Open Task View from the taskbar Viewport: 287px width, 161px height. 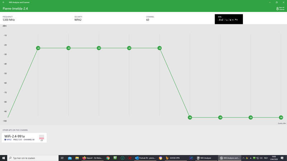[62, 158]
